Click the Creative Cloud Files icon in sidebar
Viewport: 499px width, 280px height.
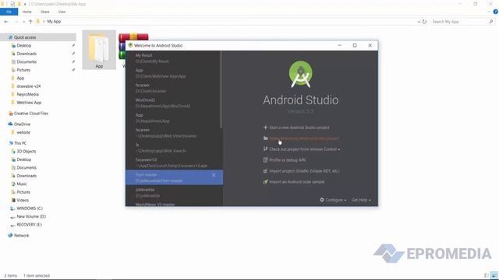[x=10, y=114]
